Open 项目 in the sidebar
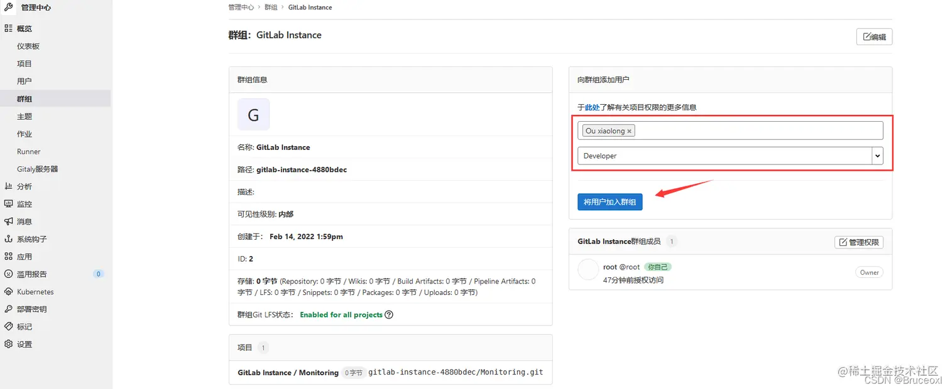 pos(25,64)
